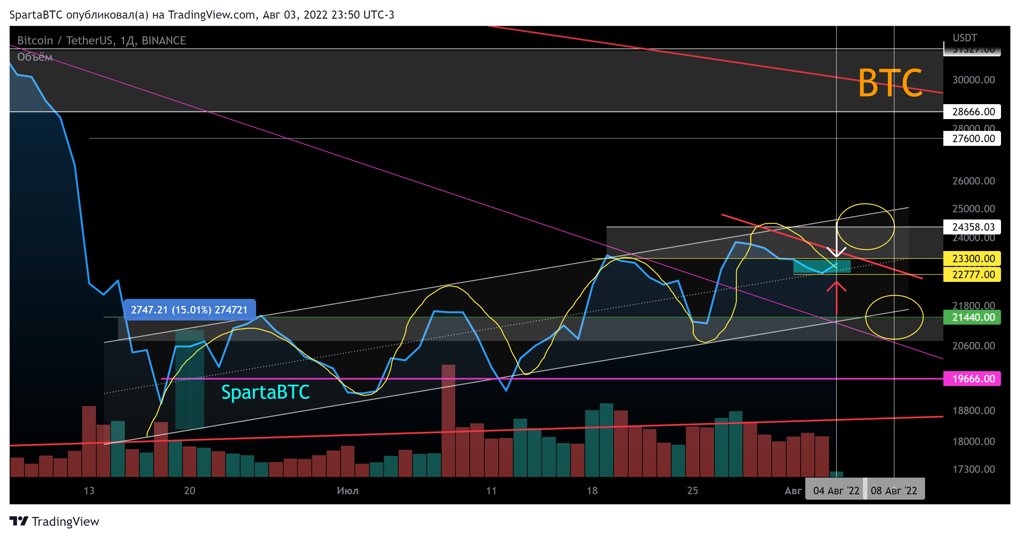Viewport: 1020px width, 538px height.
Task: Click the 25000.00 axis value
Action: (x=973, y=209)
